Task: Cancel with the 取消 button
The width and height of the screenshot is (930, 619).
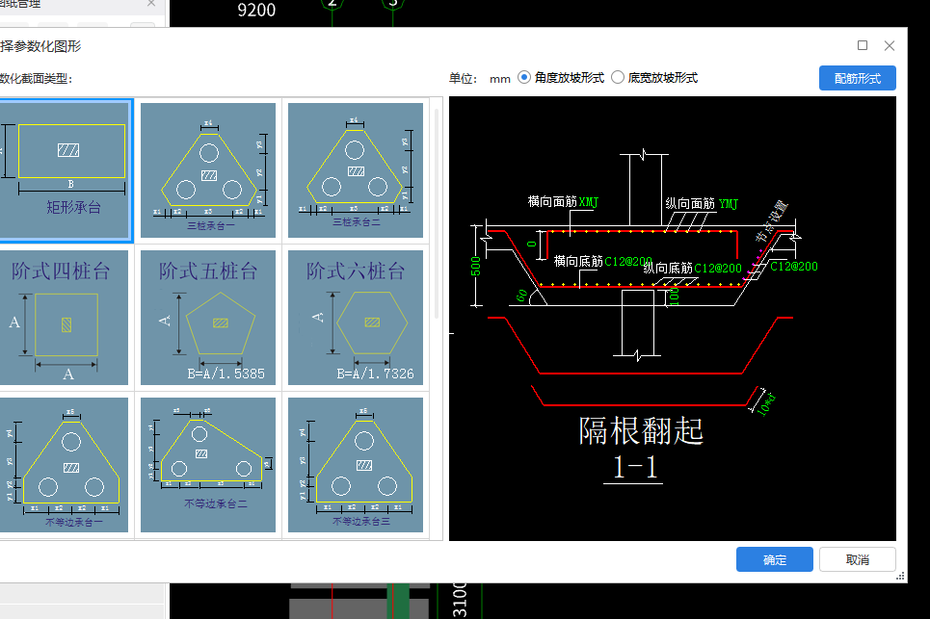Action: tap(857, 559)
